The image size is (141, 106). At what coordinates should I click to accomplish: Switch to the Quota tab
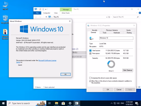tap(128, 30)
